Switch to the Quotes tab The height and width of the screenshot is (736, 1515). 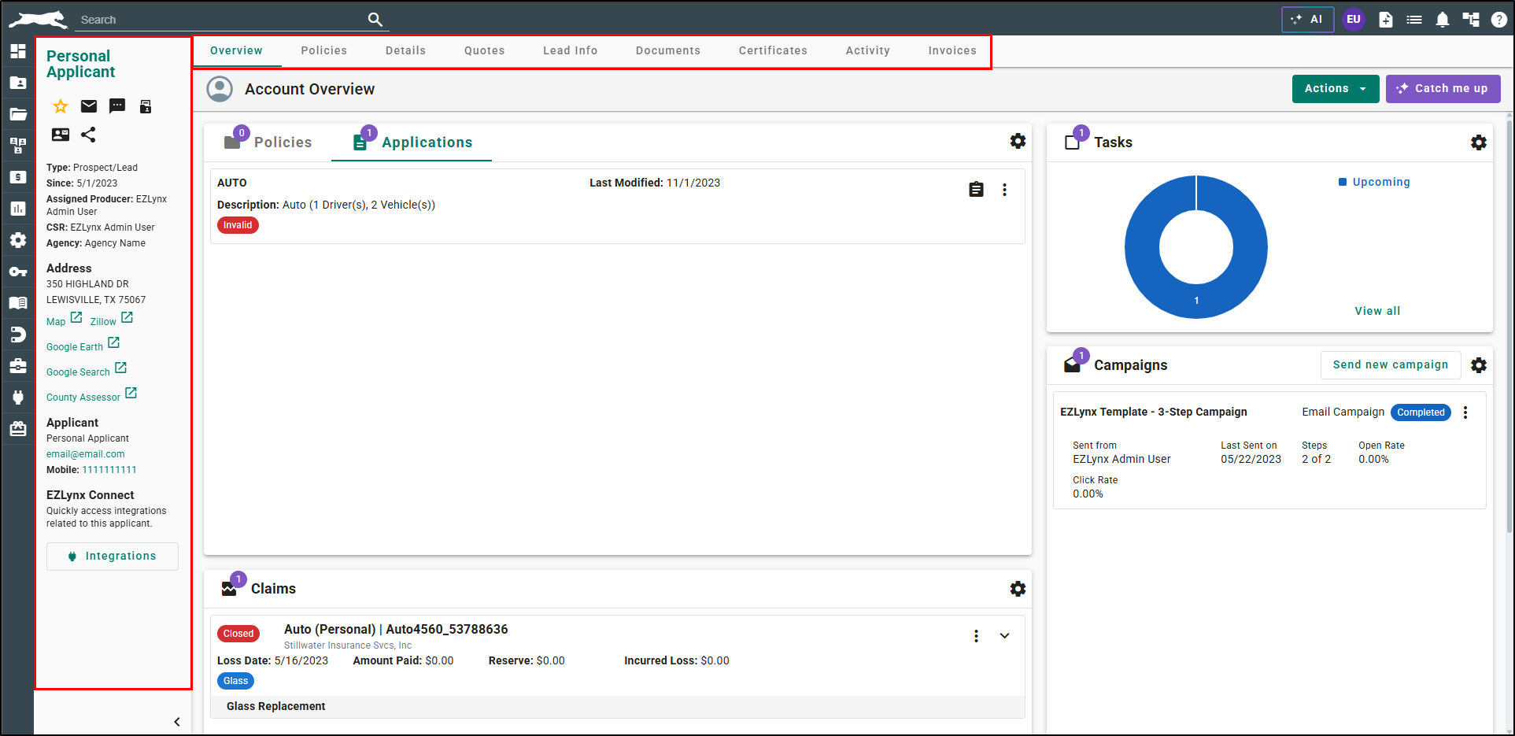point(485,50)
